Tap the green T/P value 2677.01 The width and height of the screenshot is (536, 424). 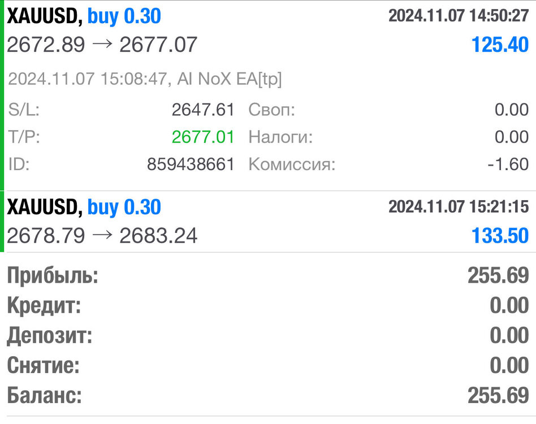[x=203, y=137]
